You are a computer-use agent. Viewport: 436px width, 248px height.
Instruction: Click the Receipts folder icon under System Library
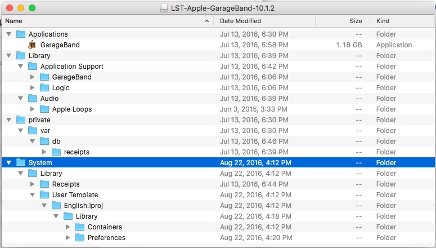click(44, 184)
